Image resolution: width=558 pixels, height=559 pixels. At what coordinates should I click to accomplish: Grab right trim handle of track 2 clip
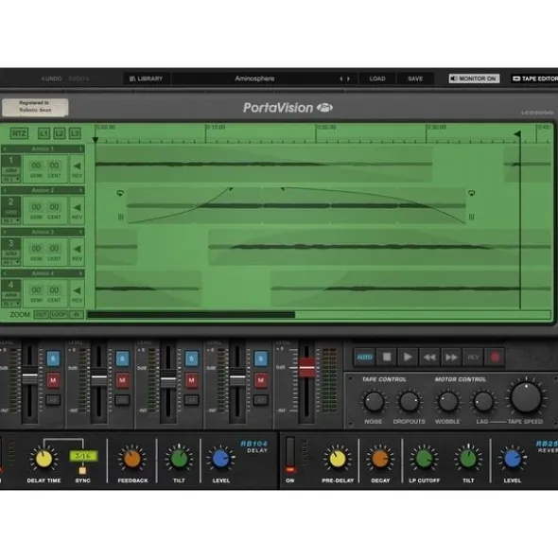[x=471, y=217]
